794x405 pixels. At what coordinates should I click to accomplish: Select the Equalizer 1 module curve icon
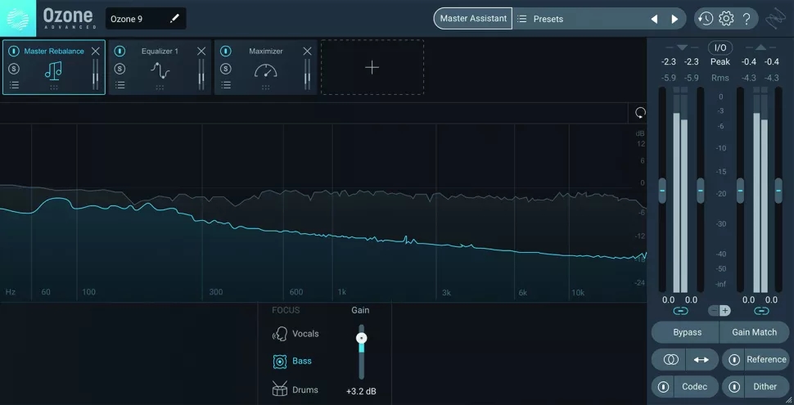(x=160, y=71)
